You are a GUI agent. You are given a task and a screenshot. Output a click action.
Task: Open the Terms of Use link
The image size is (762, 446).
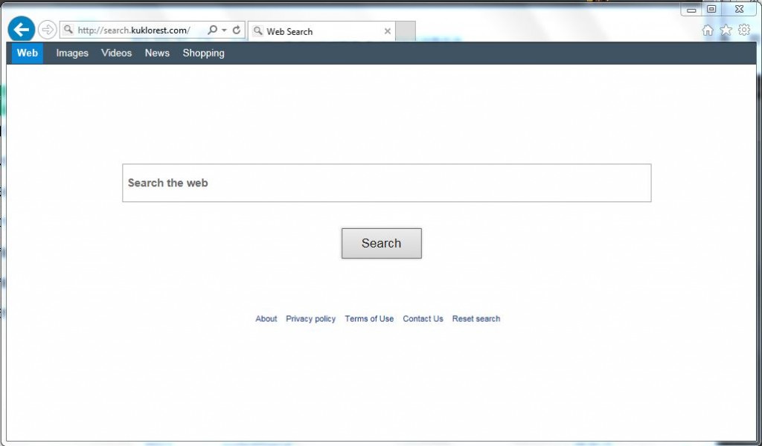coord(369,319)
